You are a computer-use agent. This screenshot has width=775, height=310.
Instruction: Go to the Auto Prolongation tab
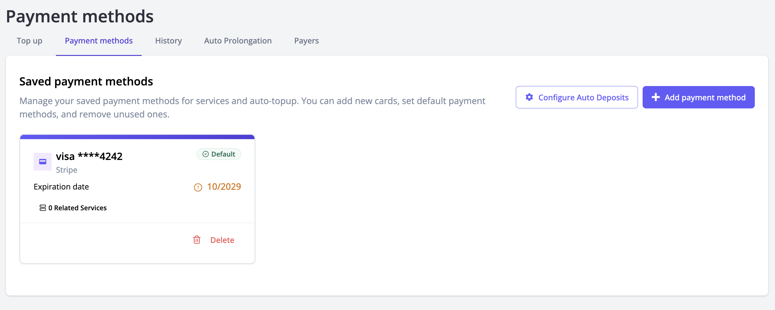(x=238, y=41)
